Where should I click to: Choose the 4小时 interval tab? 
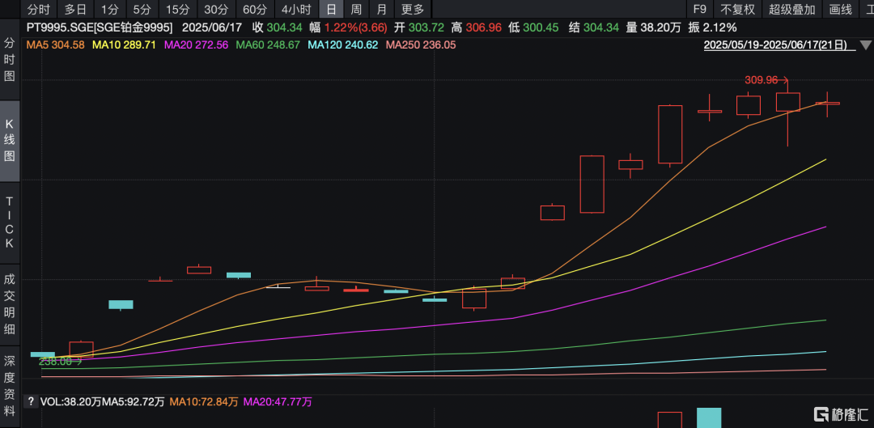(296, 9)
